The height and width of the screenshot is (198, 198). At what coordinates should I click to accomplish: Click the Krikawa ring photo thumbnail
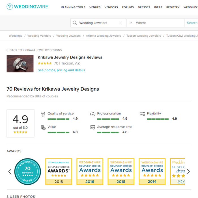[20, 64]
